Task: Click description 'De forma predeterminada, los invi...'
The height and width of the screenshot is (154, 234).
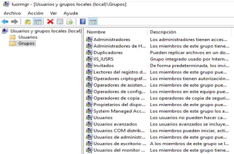Action: [189, 65]
